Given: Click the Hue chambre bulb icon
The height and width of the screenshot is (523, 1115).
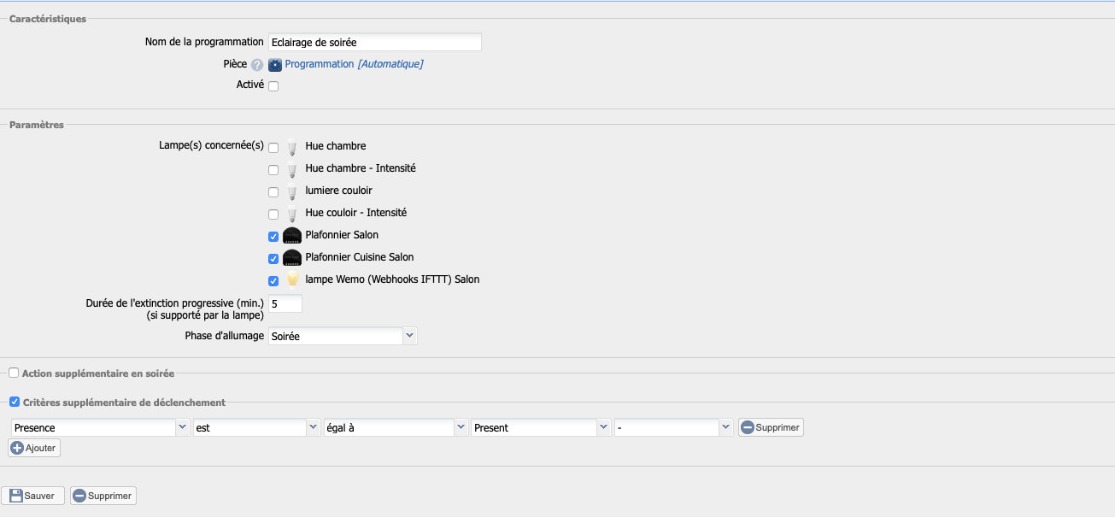Looking at the screenshot, I should point(292,147).
